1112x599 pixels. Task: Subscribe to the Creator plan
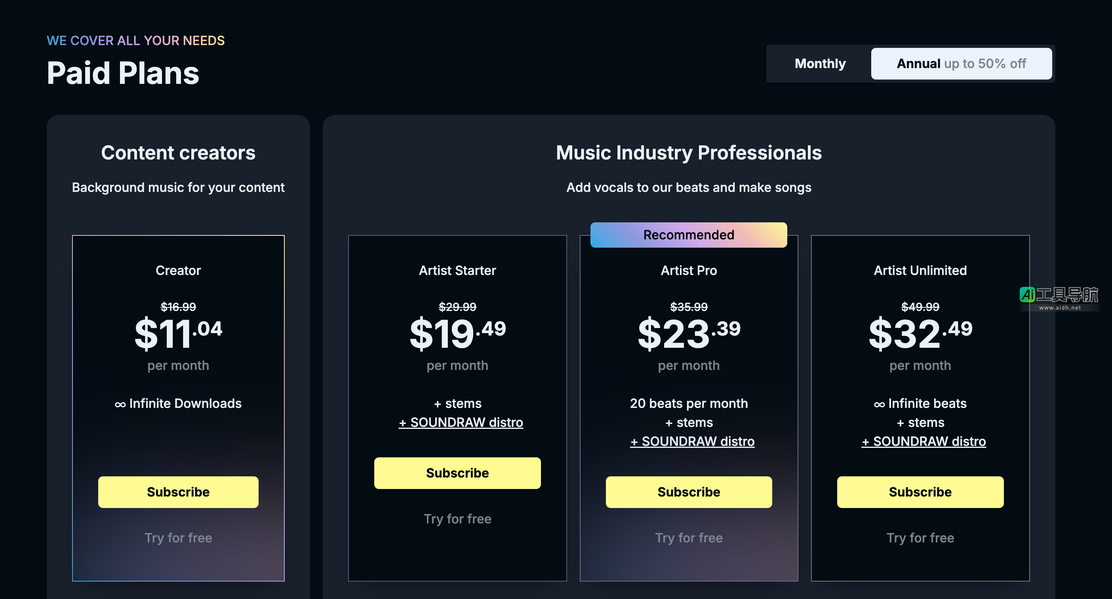tap(178, 492)
